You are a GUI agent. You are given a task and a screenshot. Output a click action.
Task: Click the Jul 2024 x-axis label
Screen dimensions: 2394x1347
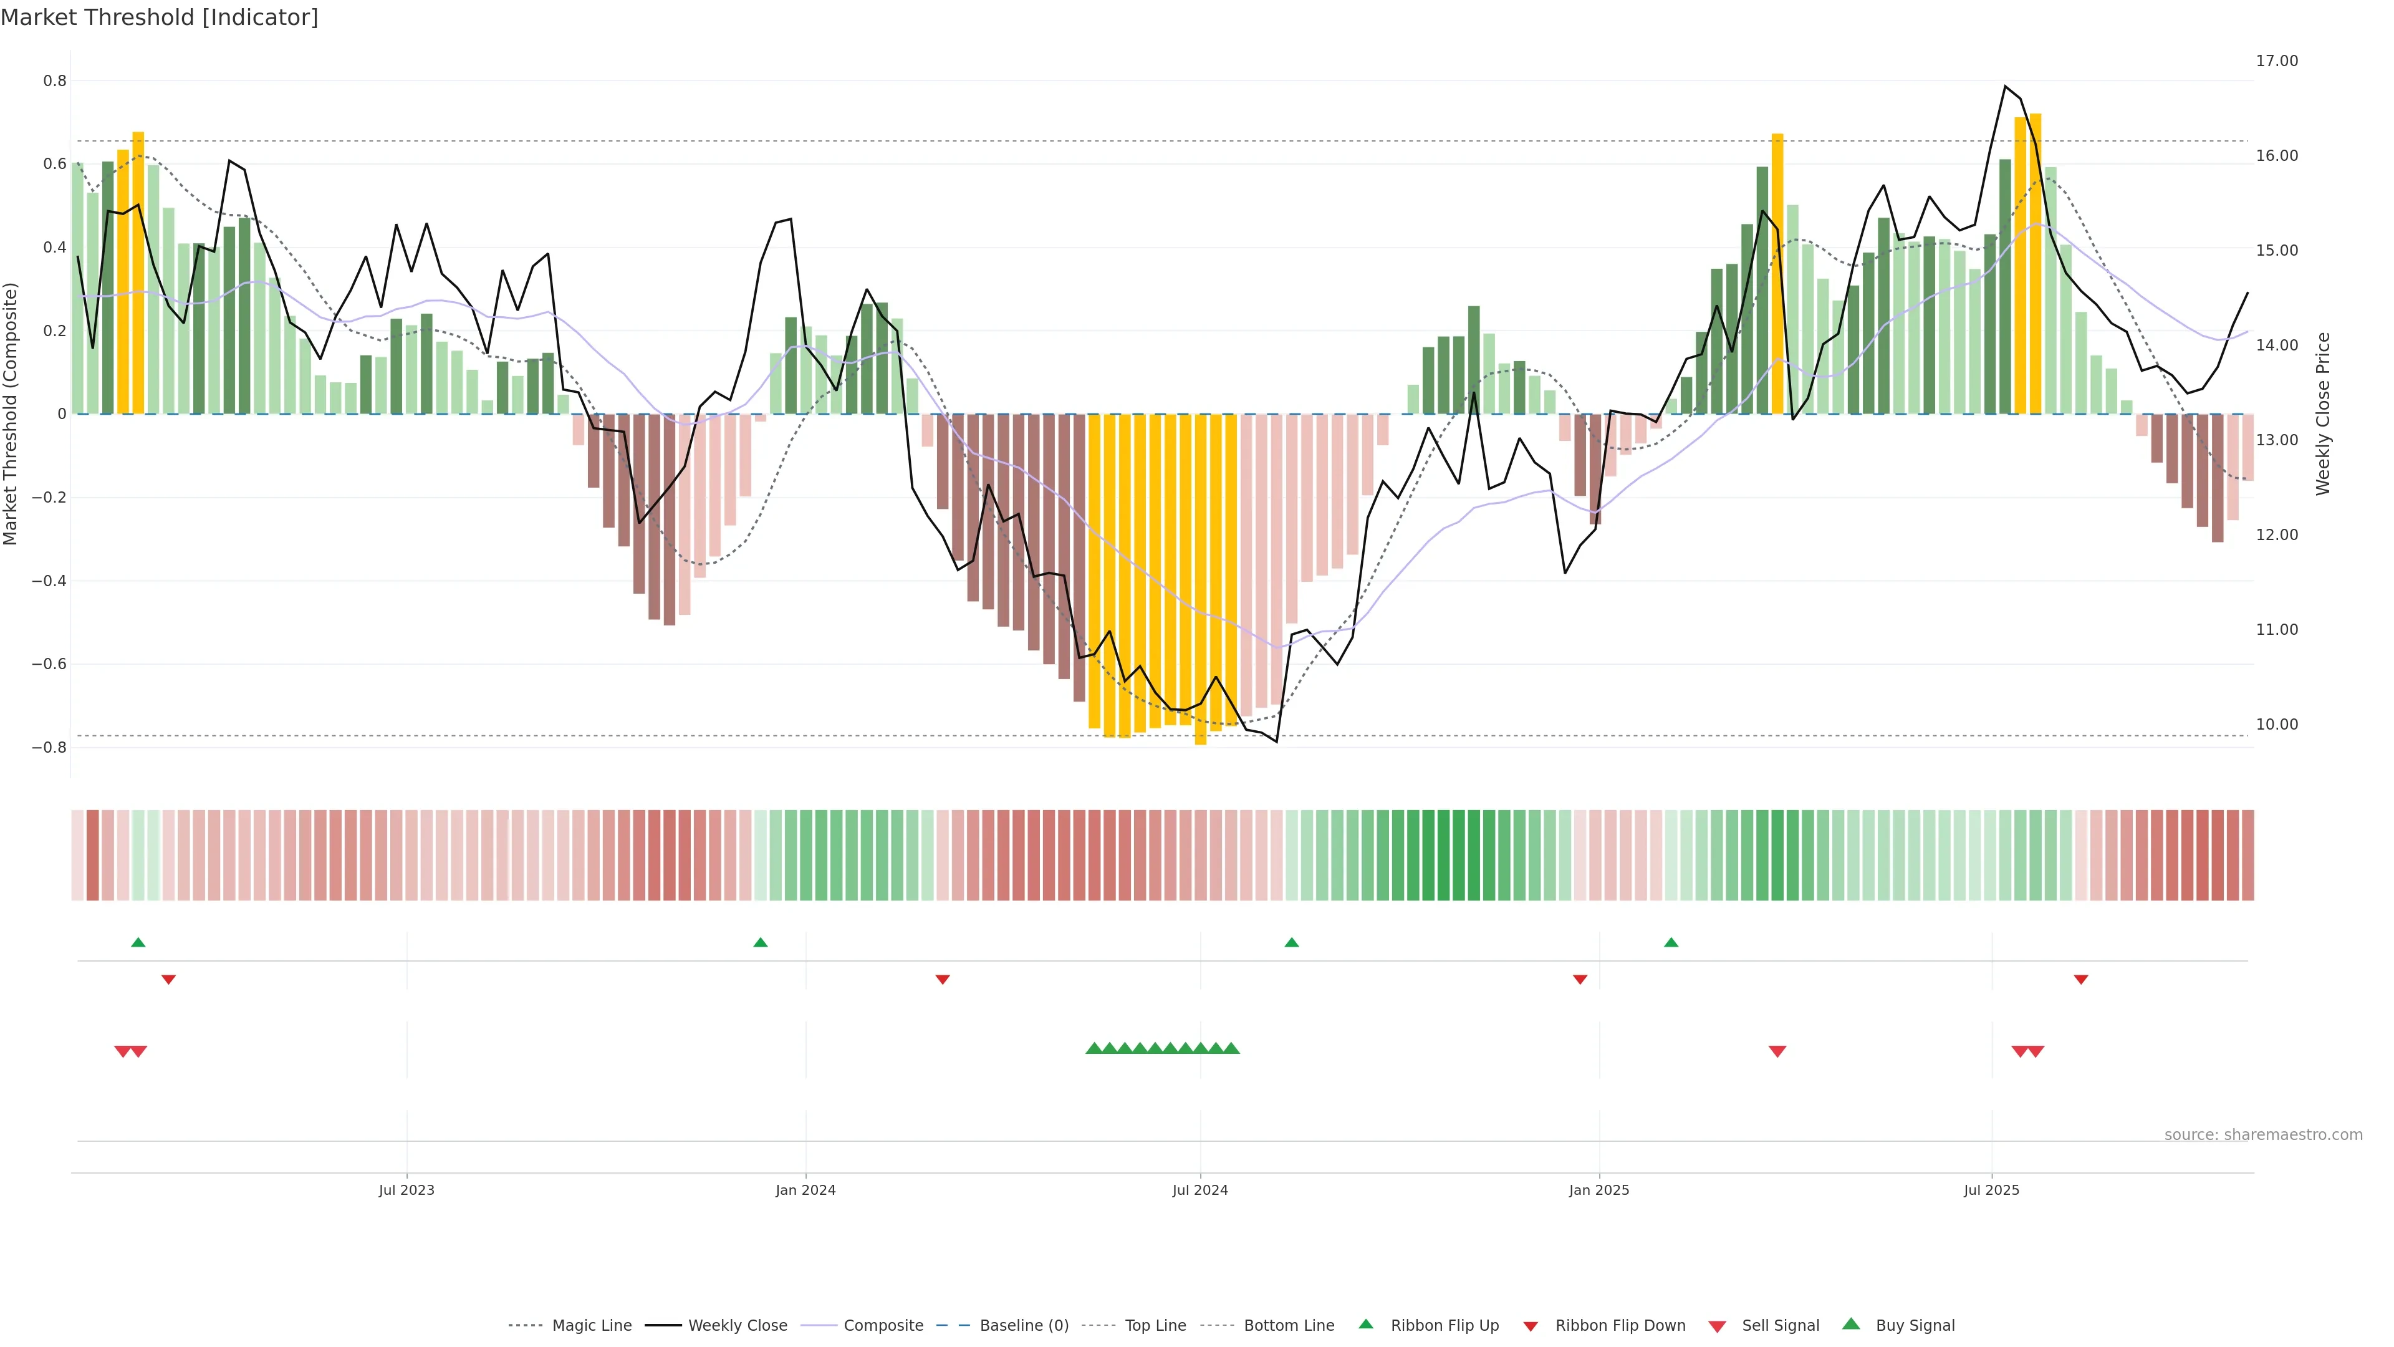click(x=1199, y=1190)
